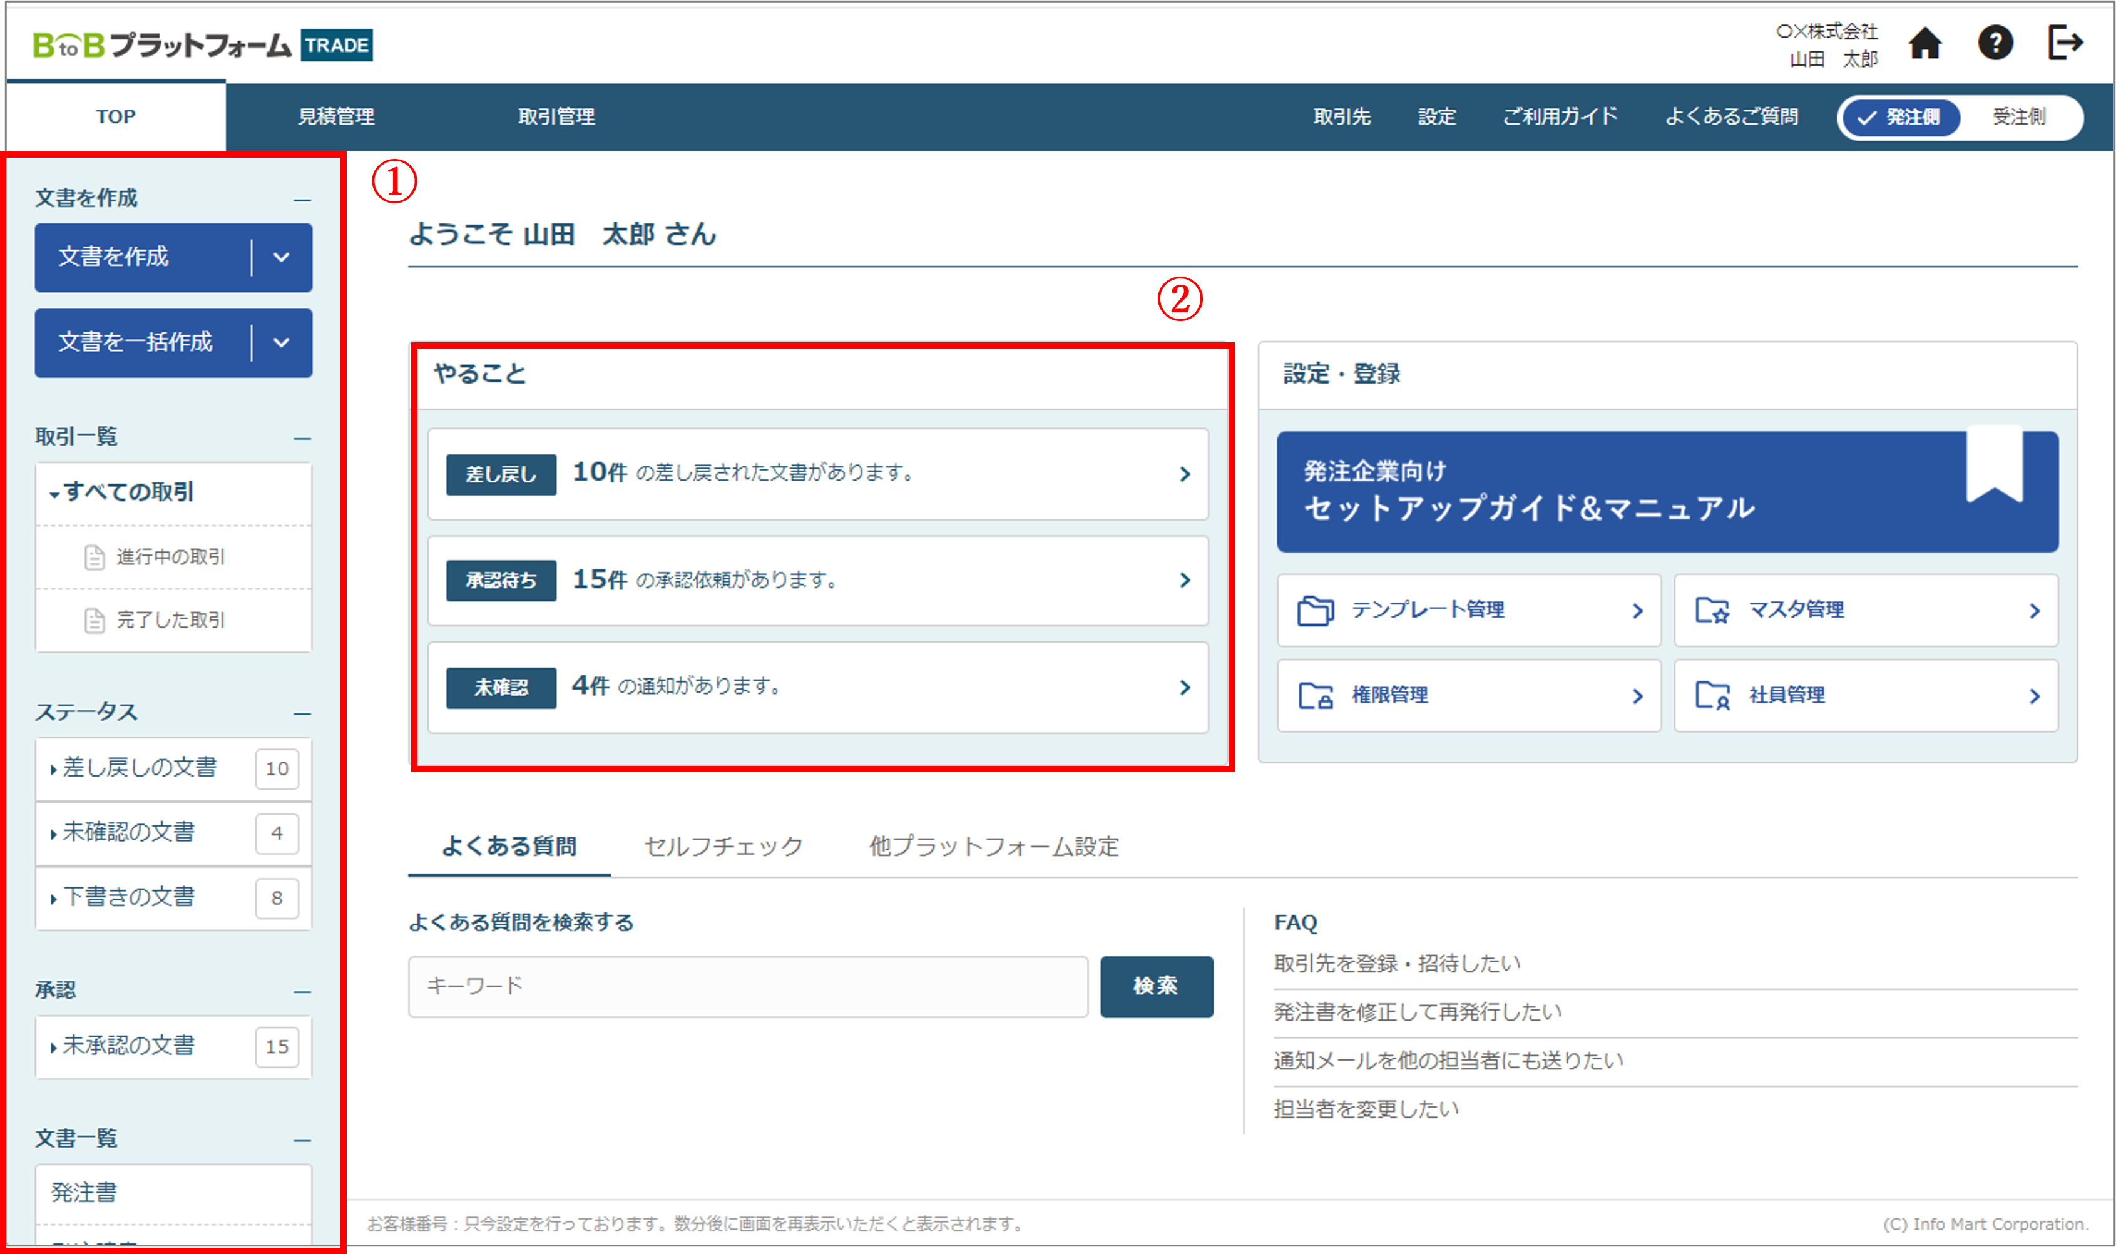Click the キーワード search input field
The width and height of the screenshot is (2116, 1254).
747,986
